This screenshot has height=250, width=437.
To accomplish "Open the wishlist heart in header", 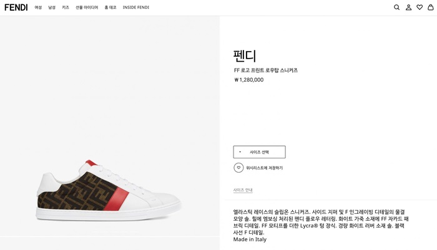I will 420,7.
